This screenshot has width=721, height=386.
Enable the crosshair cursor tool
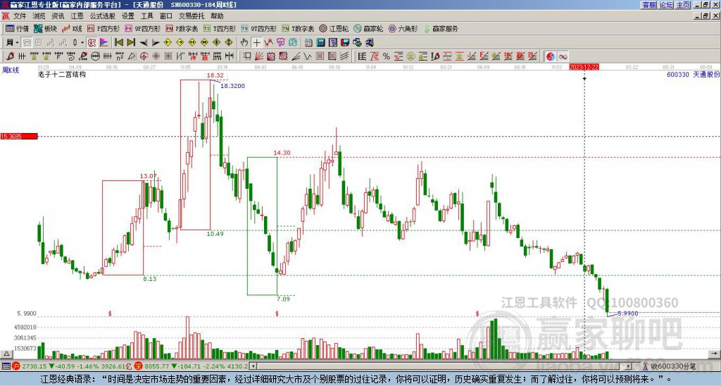pos(256,43)
